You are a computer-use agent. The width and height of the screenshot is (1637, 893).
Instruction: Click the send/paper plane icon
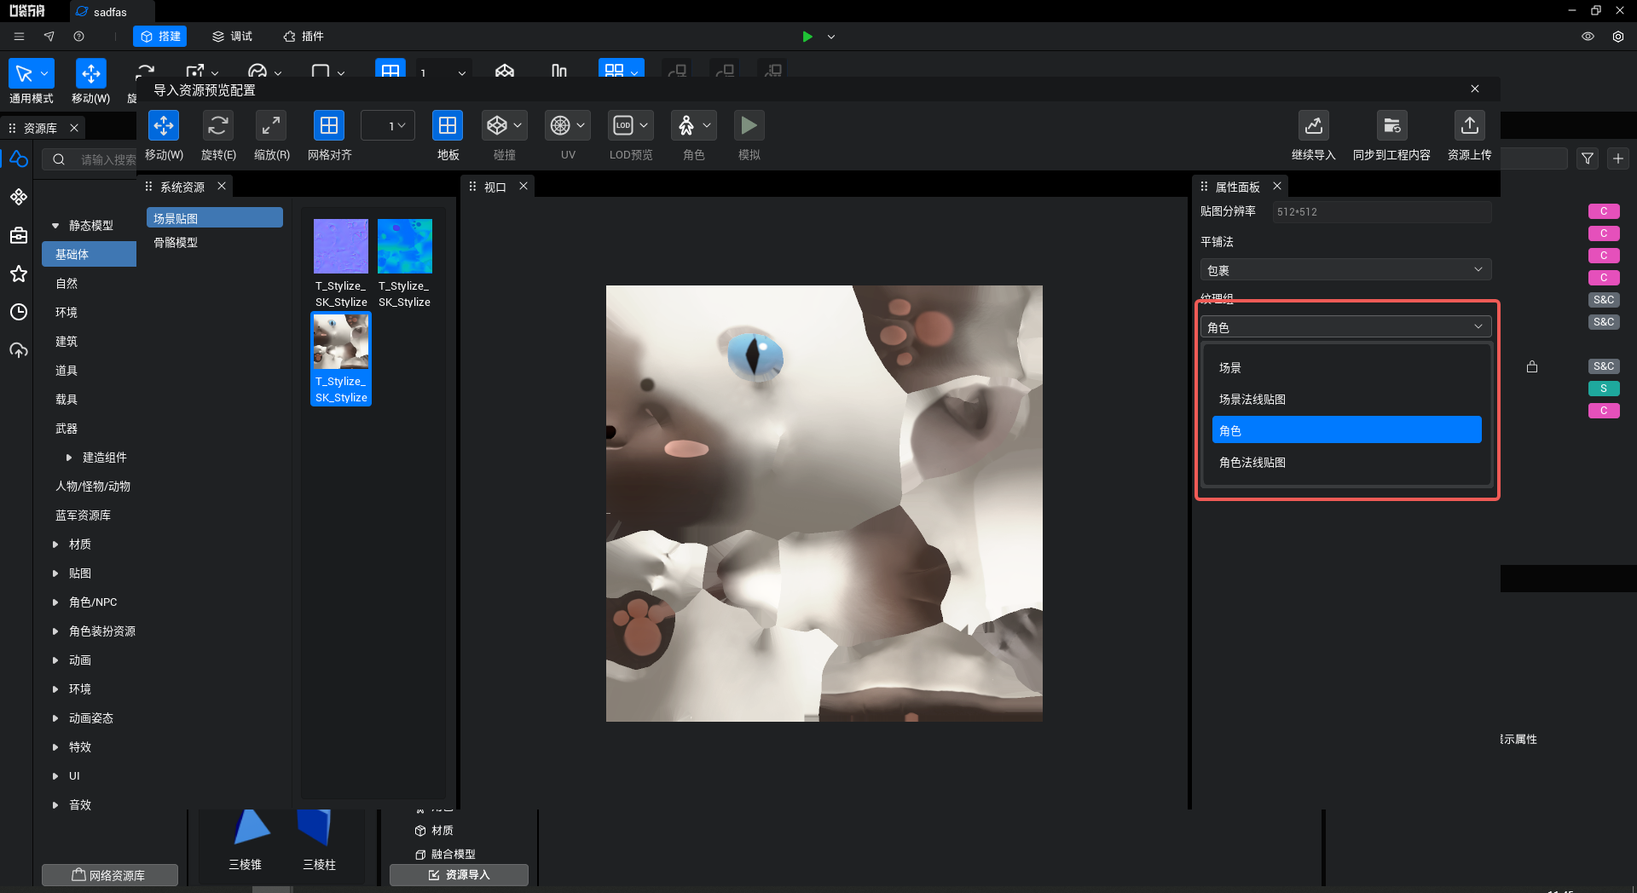(x=49, y=37)
